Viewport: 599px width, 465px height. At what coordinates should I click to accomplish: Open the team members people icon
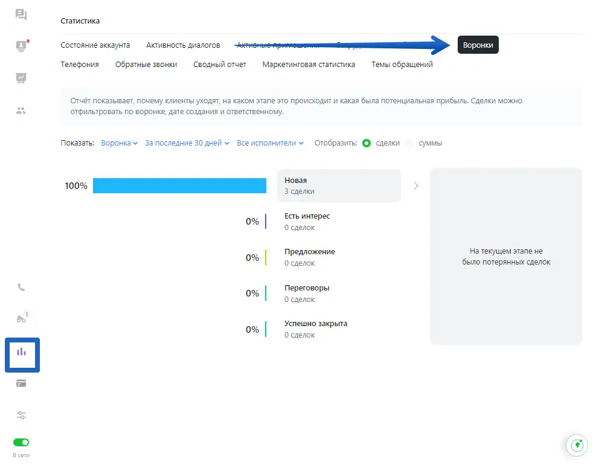click(22, 111)
